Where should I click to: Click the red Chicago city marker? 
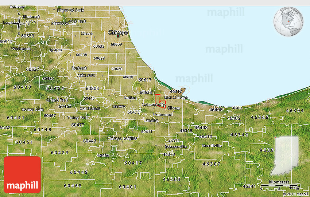(118, 36)
